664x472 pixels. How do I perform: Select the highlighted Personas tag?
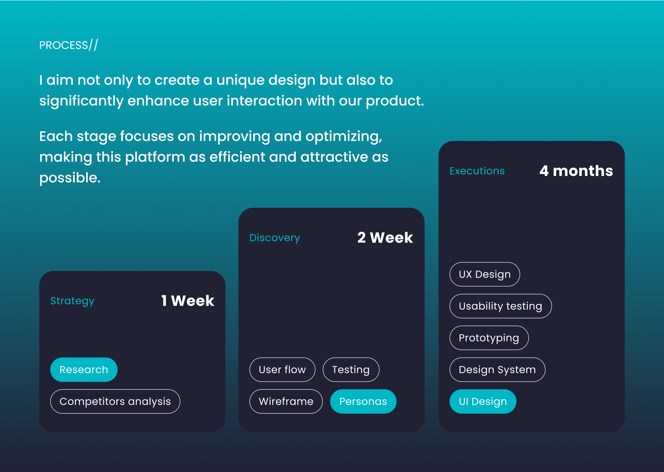pyautogui.click(x=363, y=401)
